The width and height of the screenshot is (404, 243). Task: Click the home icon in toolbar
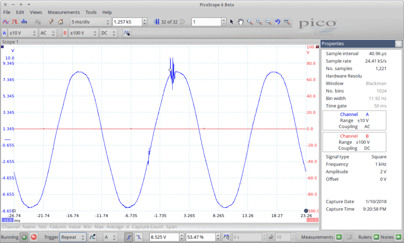(61, 22)
